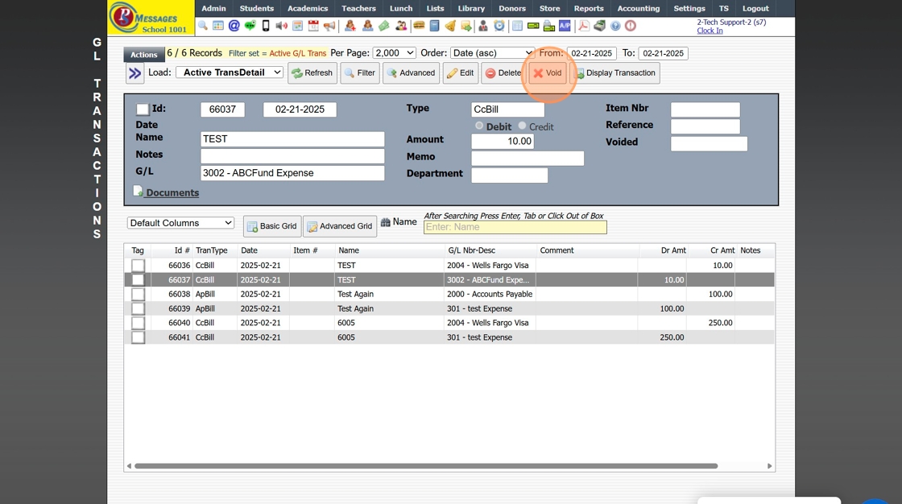Check the box next to Id field
902x504 pixels.
(x=143, y=109)
